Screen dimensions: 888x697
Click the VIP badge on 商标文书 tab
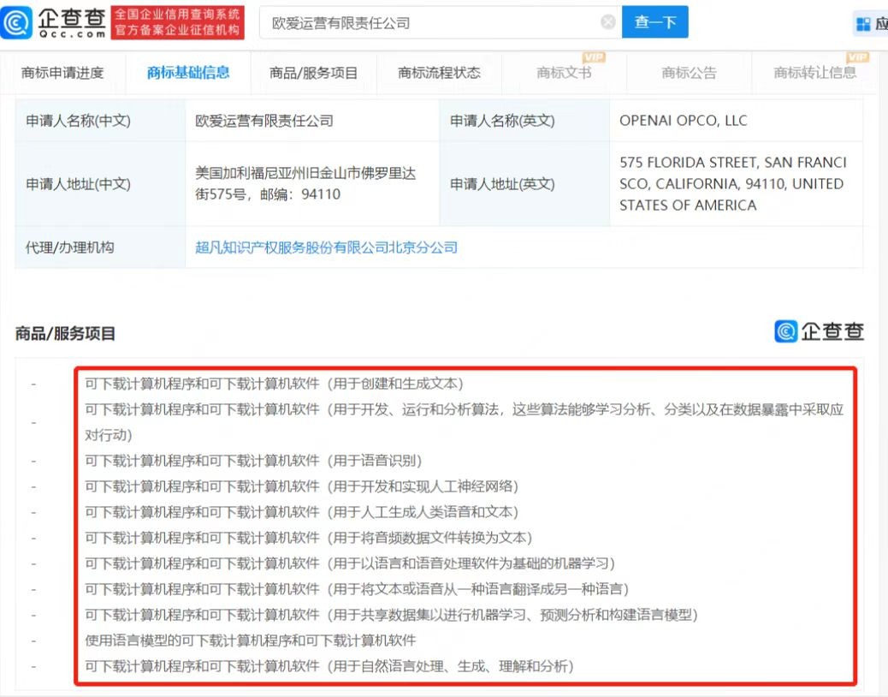[594, 57]
